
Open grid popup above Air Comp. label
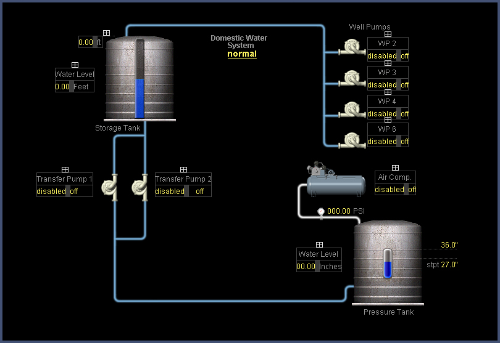coord(395,168)
